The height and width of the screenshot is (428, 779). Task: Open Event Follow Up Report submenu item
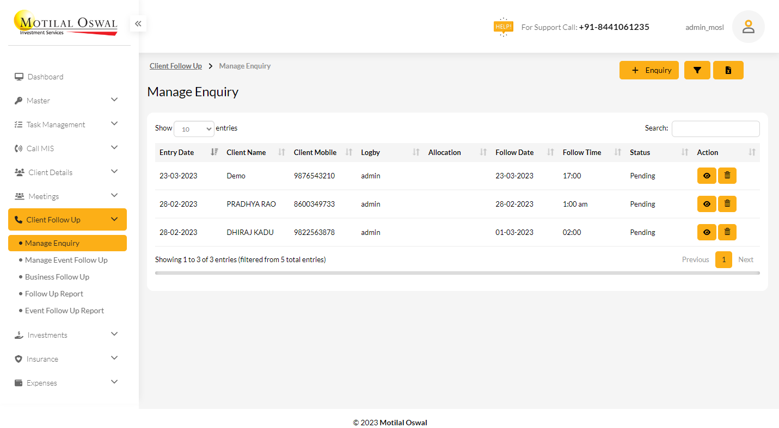(64, 311)
